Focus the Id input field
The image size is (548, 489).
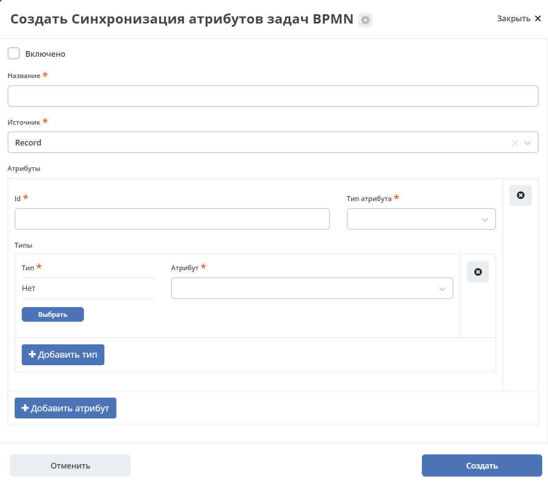pos(172,219)
